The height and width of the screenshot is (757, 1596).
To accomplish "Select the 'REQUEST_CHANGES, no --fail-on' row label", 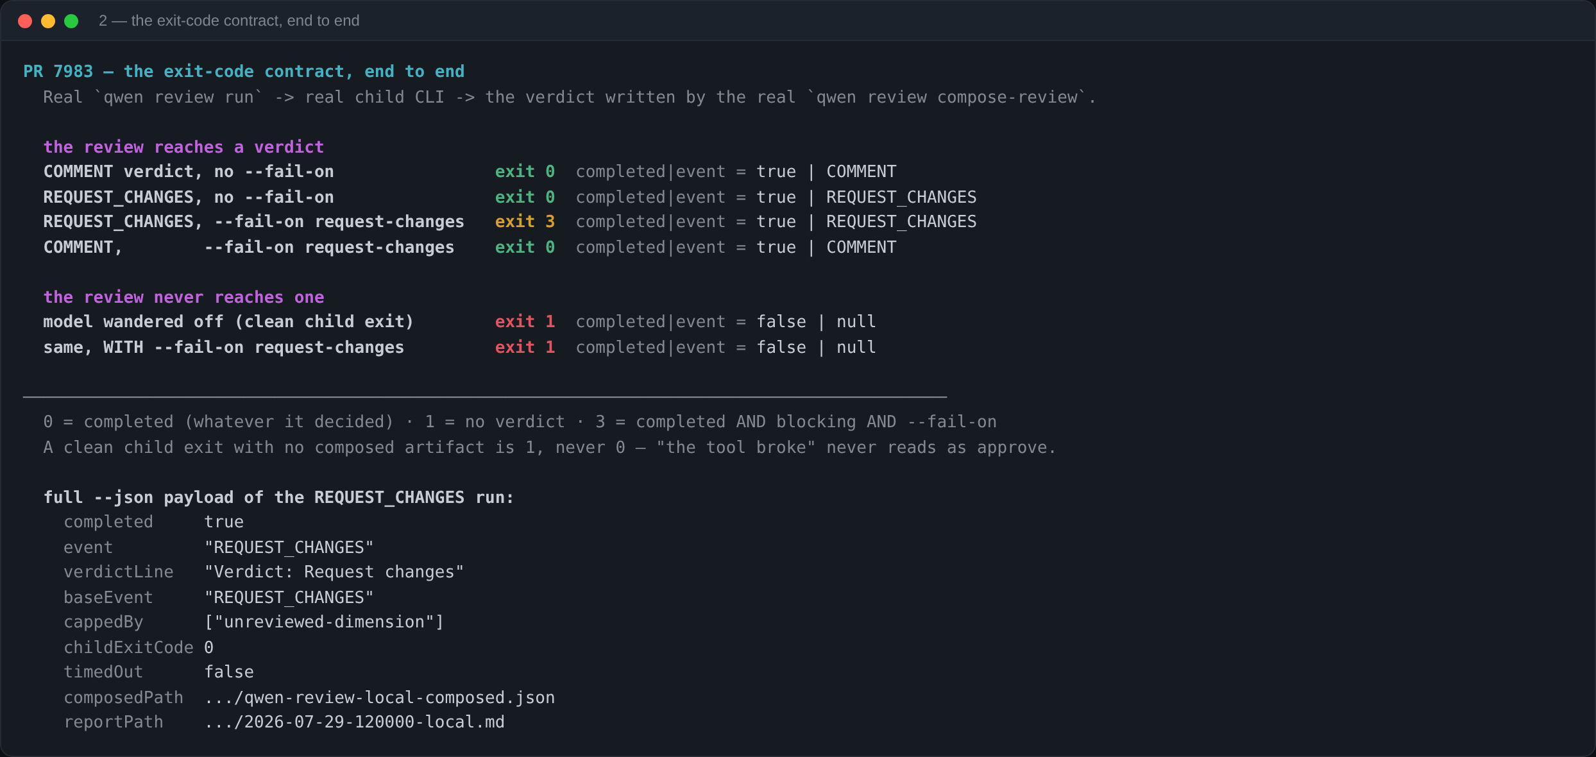I will [189, 197].
